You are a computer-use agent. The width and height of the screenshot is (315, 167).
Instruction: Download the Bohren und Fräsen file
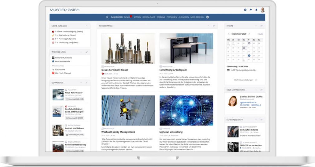[x=75, y=135]
